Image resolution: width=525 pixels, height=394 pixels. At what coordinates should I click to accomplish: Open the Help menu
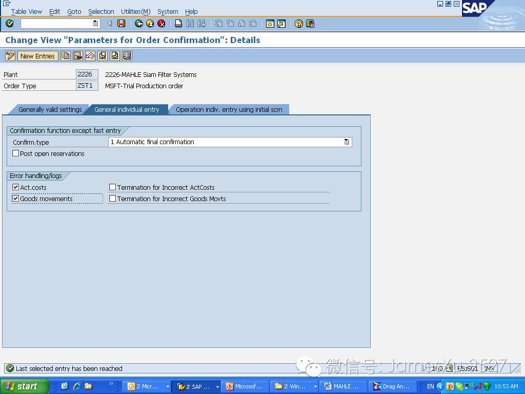191,12
